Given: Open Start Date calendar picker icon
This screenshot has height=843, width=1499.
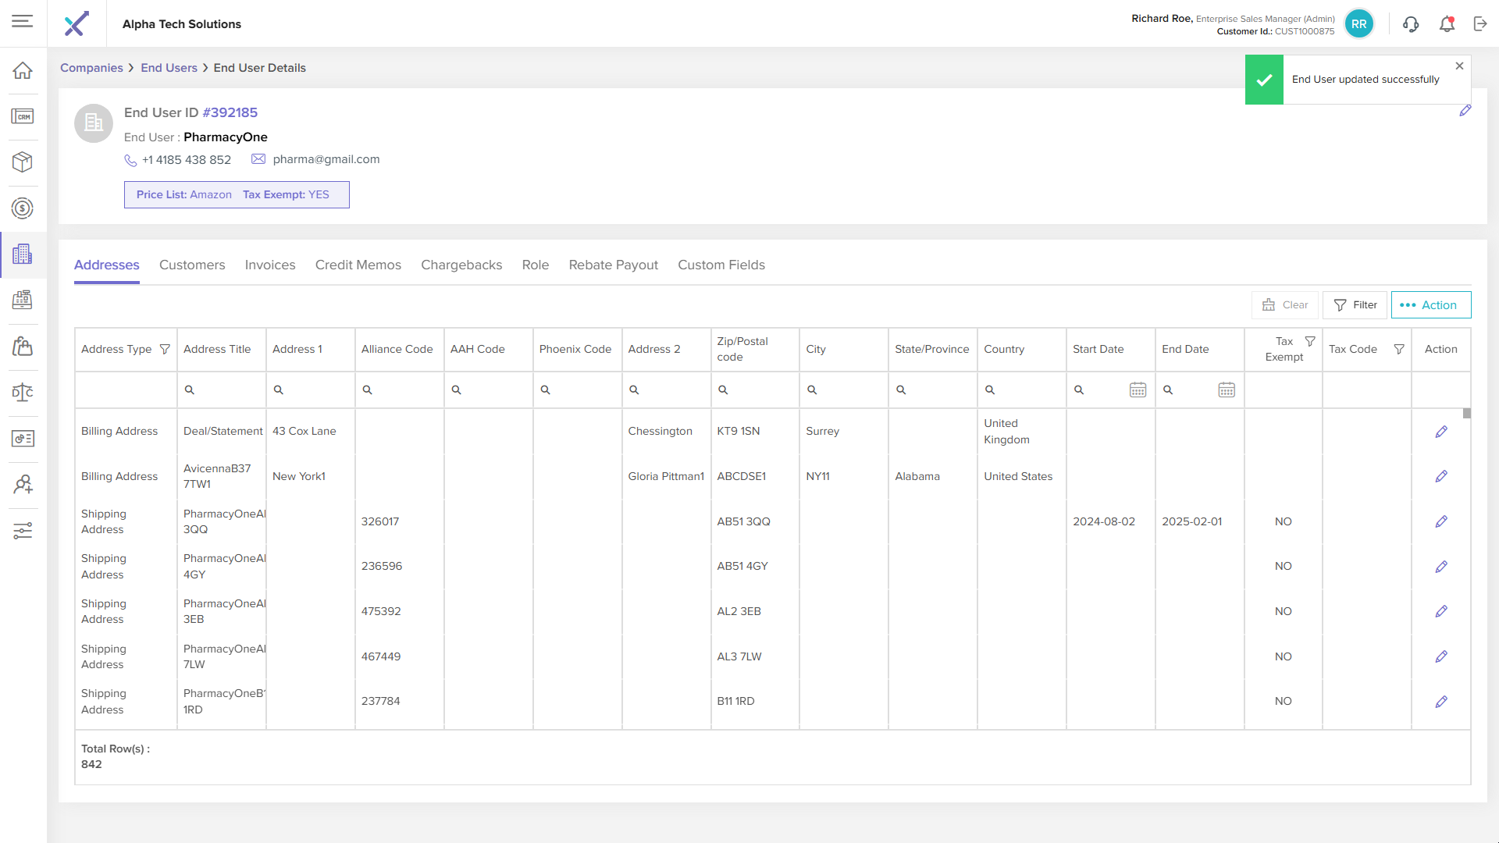Looking at the screenshot, I should click(1138, 389).
